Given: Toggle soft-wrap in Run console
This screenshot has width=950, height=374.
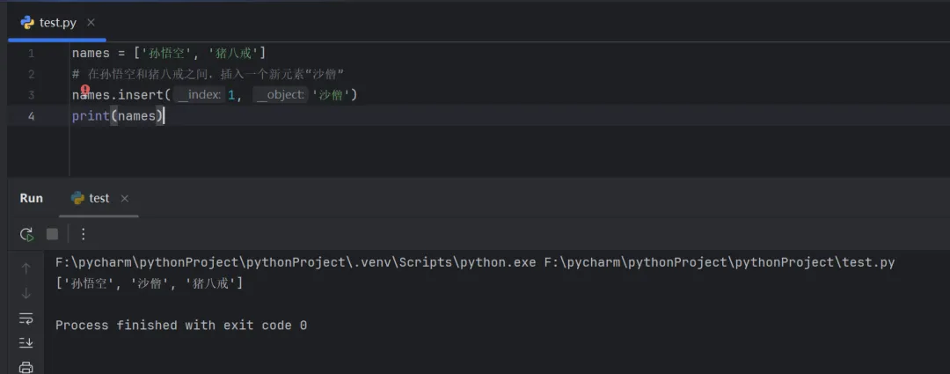Looking at the screenshot, I should point(26,318).
